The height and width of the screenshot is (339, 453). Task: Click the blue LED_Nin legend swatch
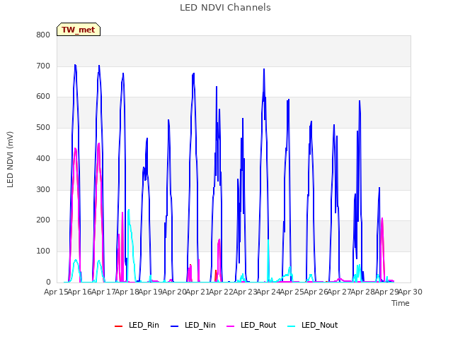[x=175, y=326]
